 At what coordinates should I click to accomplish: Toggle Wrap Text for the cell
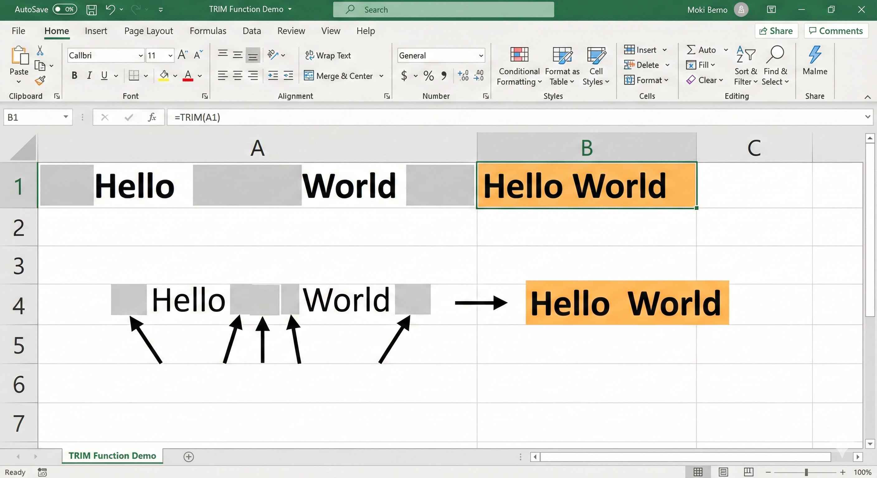click(x=328, y=55)
